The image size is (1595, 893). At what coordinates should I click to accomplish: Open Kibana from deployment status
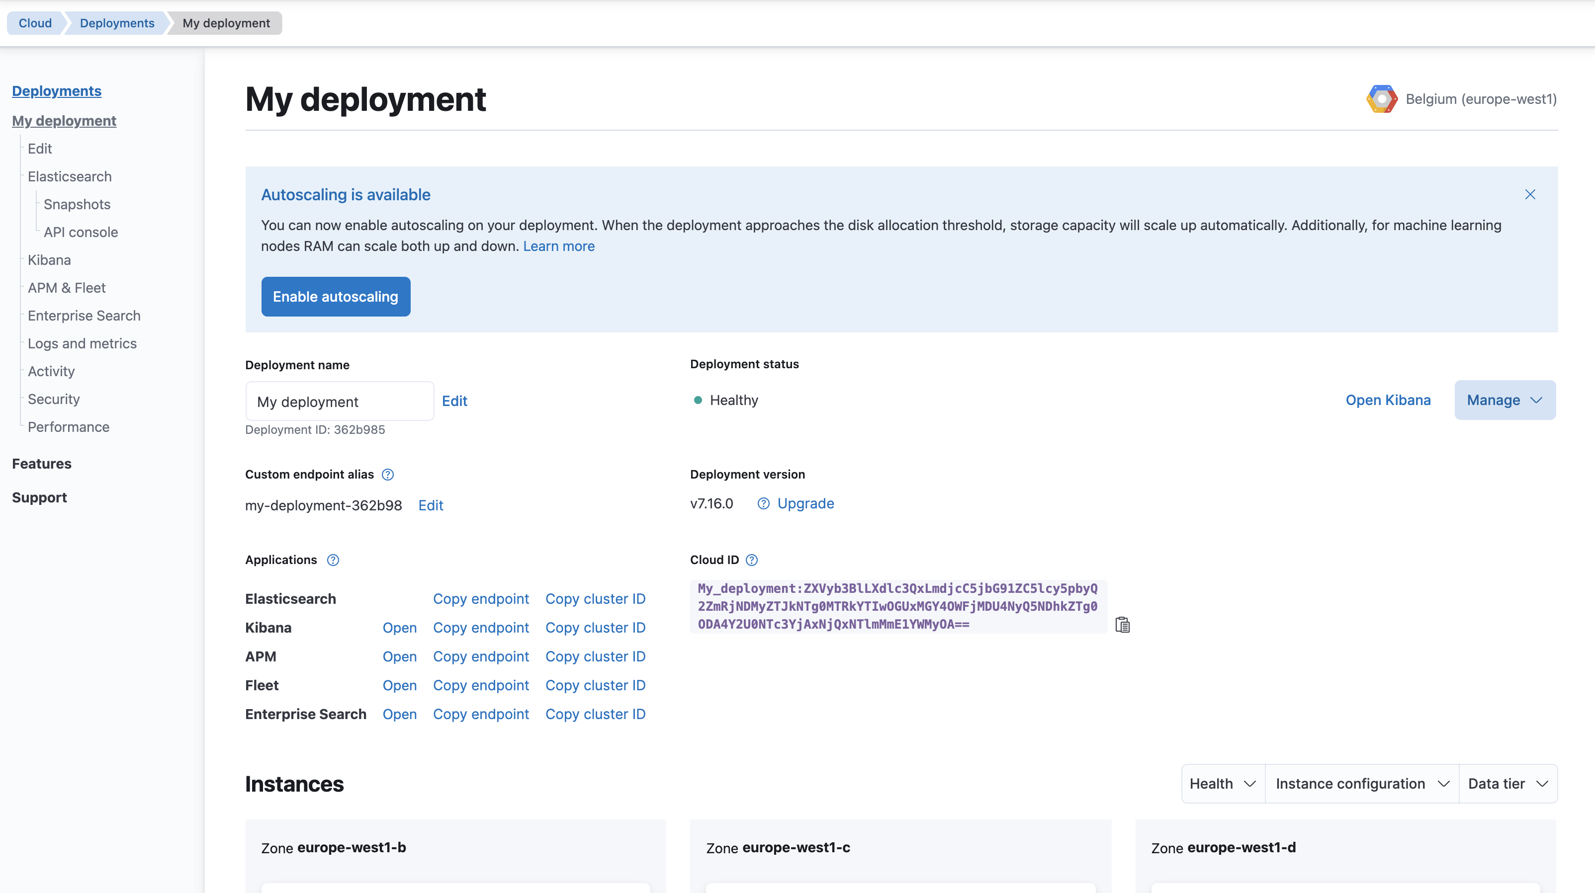point(1388,401)
